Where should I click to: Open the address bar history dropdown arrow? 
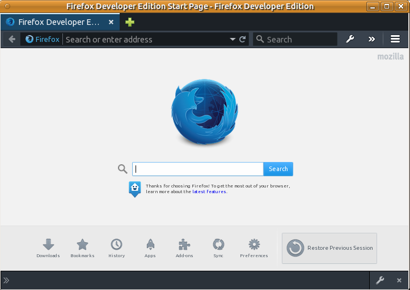click(233, 39)
